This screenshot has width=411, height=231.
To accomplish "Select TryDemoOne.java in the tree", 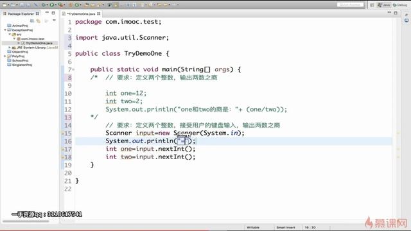I will point(39,43).
